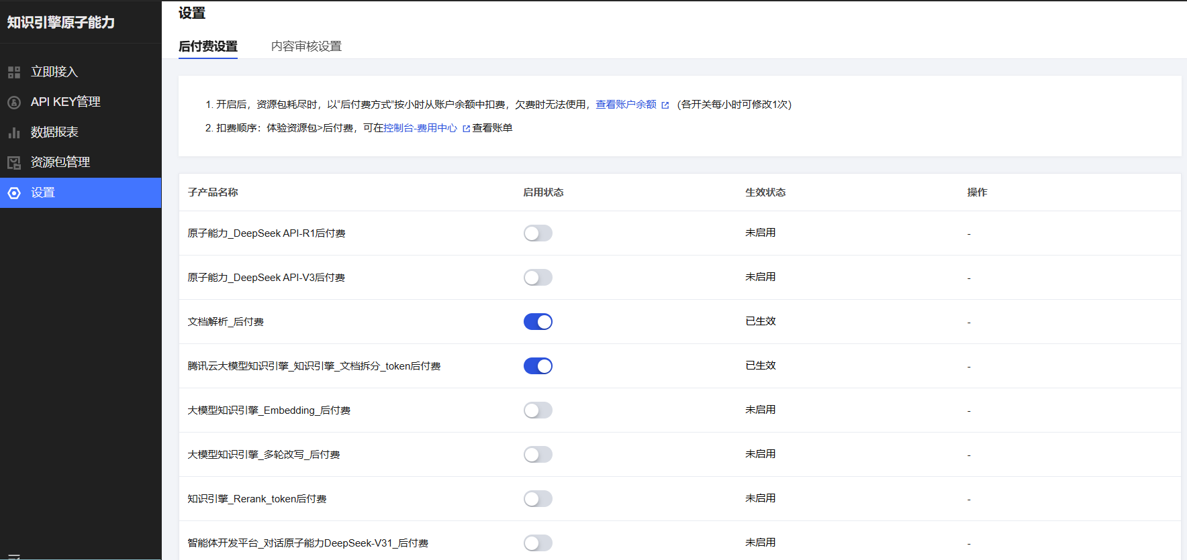Turn off the 文档拆分_token后付费 toggle
The width and height of the screenshot is (1187, 560).
point(538,366)
